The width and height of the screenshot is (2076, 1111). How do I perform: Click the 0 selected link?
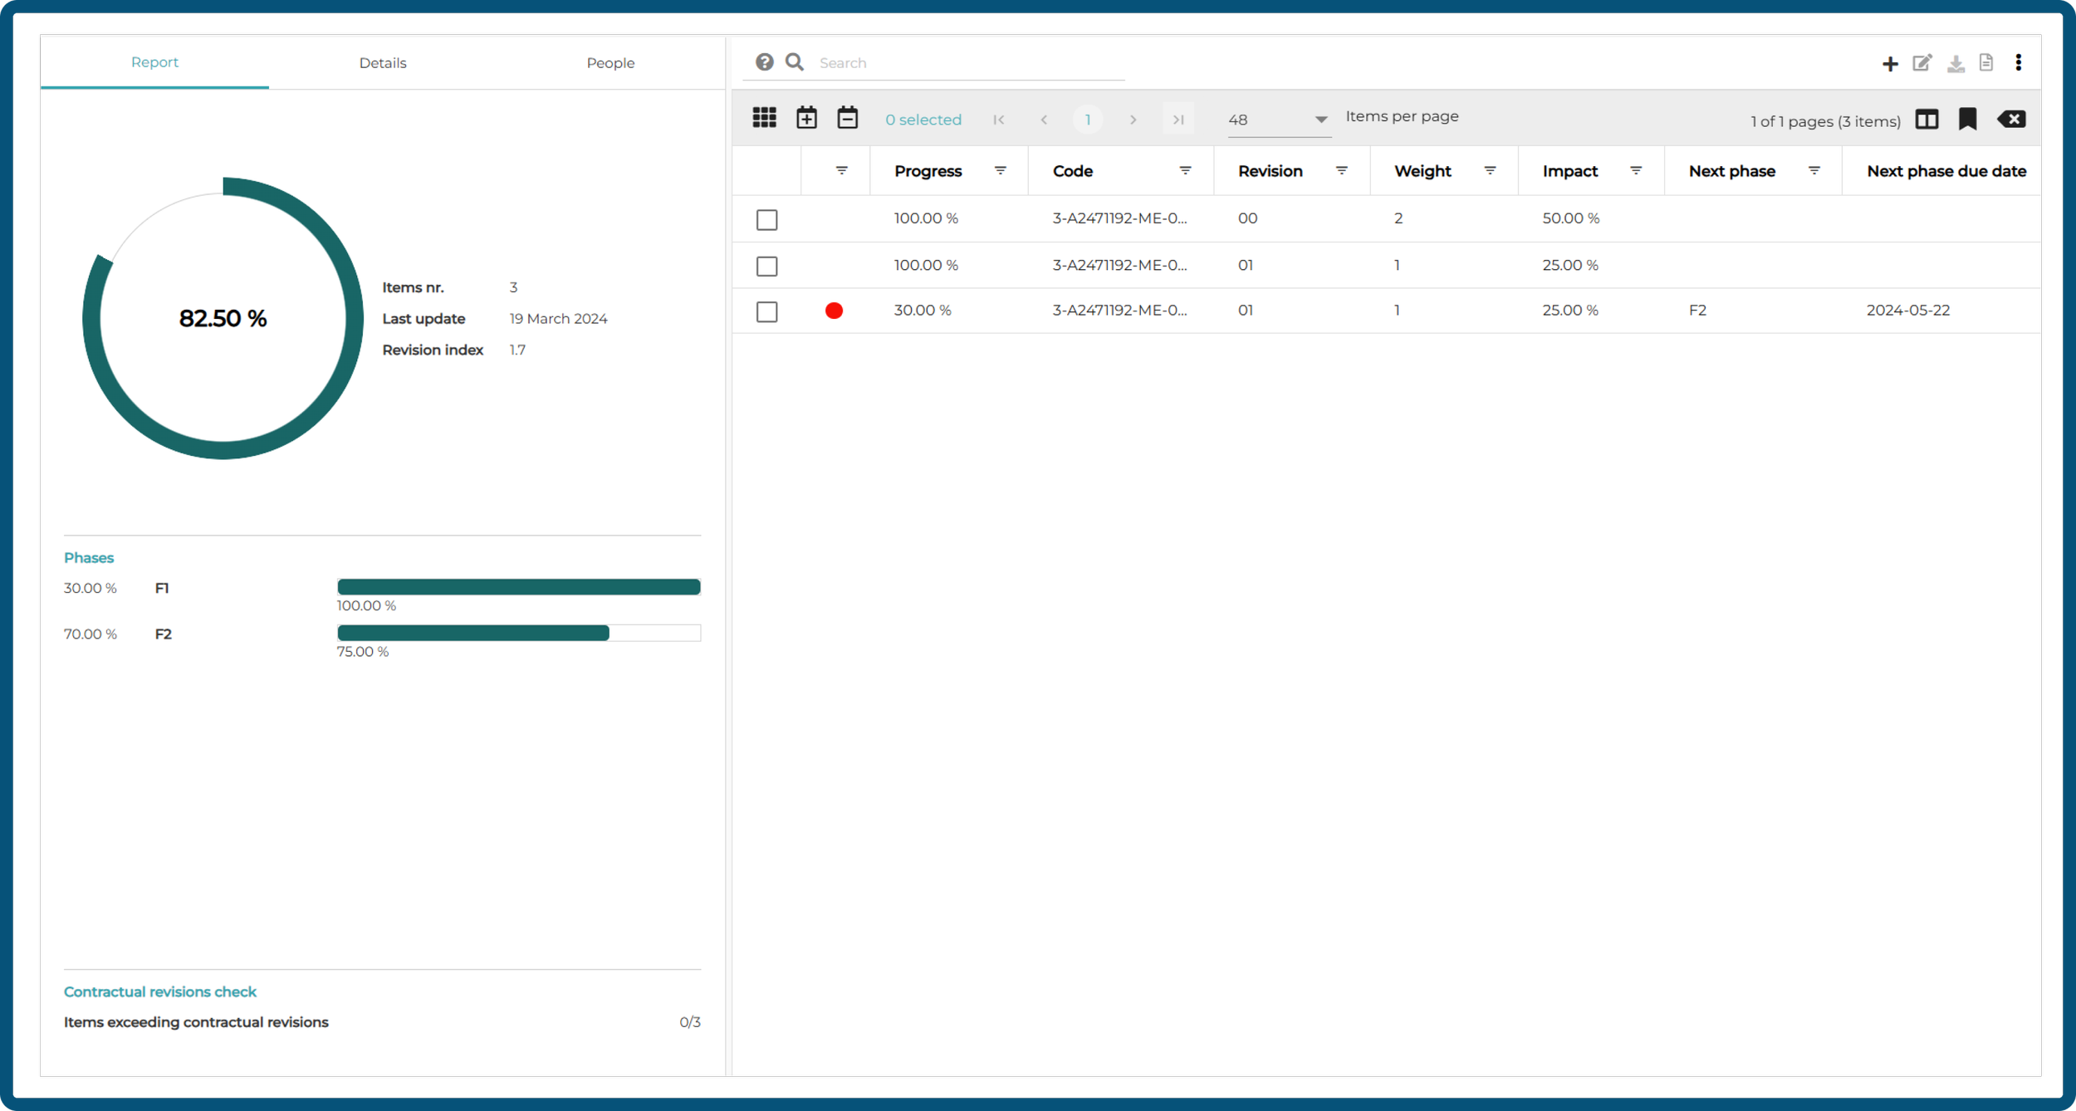click(x=923, y=119)
